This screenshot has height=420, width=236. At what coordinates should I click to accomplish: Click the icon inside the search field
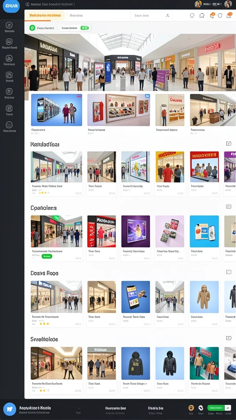click(168, 16)
